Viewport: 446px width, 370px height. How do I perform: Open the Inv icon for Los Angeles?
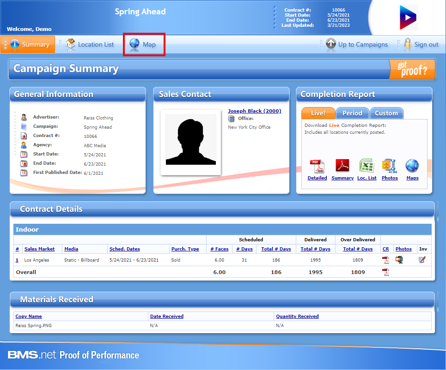tap(422, 260)
